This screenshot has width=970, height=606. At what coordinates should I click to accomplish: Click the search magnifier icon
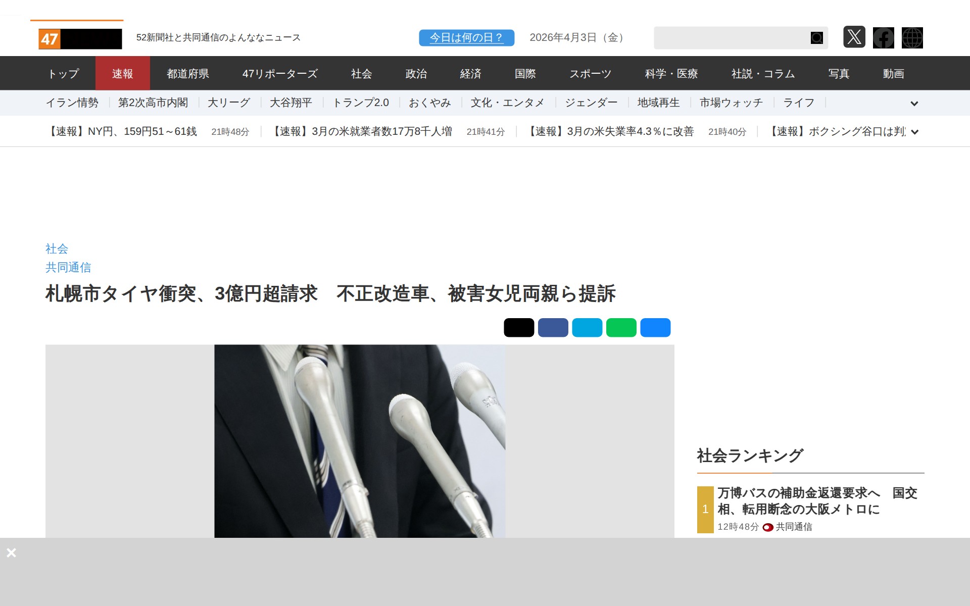[816, 38]
